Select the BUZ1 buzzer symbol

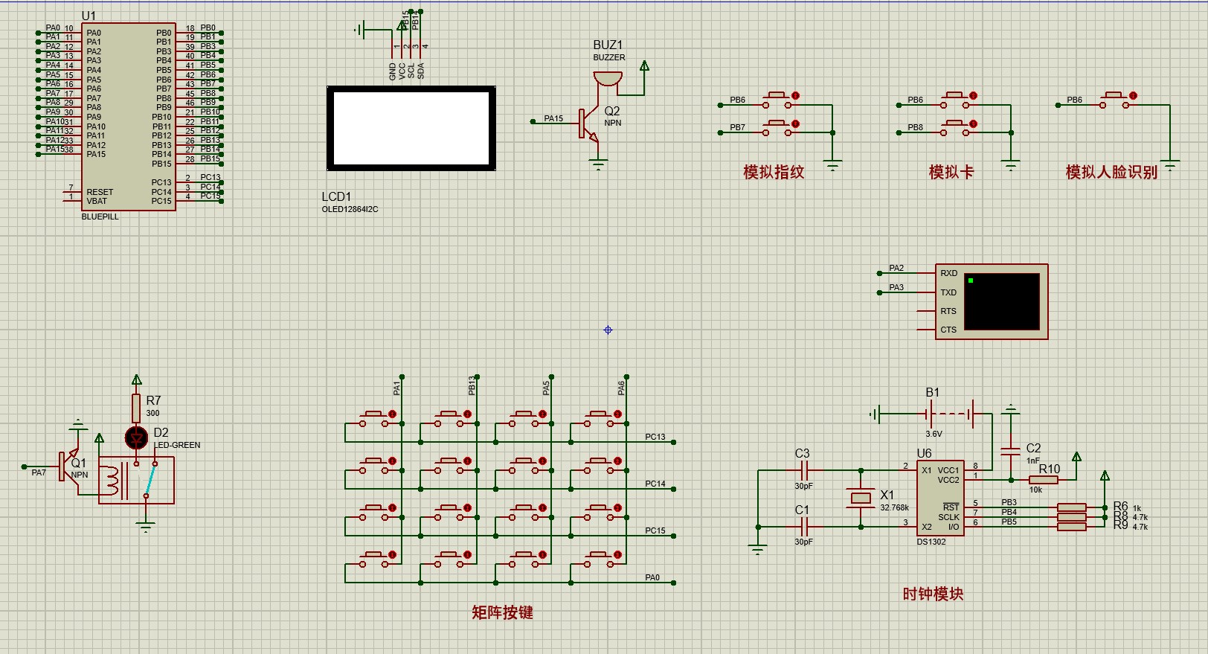click(607, 77)
